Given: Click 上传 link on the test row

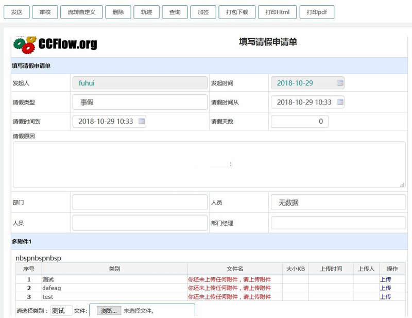Looking at the screenshot, I should (386, 297).
